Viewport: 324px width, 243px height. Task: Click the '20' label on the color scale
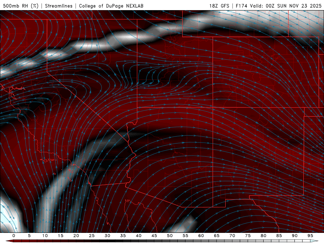coord(76,236)
